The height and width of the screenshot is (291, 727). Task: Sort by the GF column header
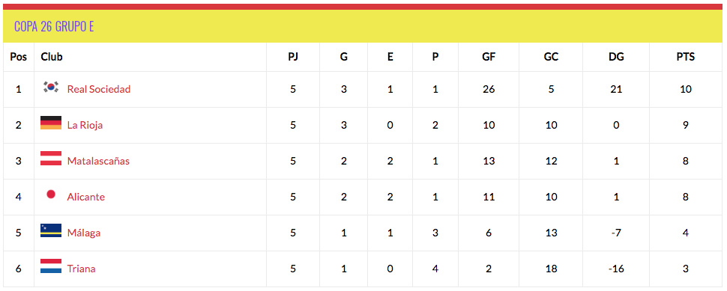(489, 57)
